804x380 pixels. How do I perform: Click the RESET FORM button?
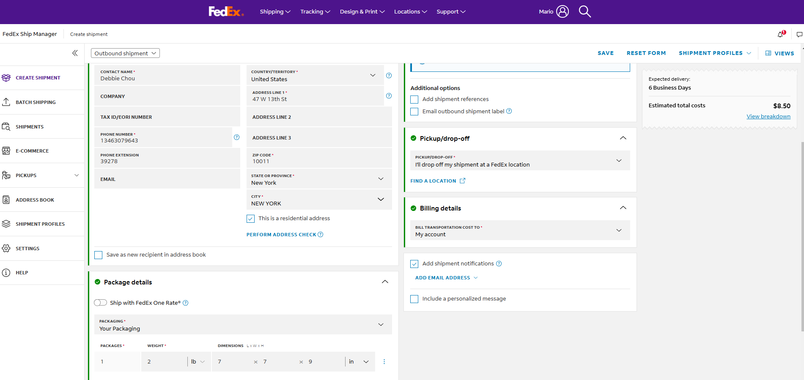click(646, 53)
